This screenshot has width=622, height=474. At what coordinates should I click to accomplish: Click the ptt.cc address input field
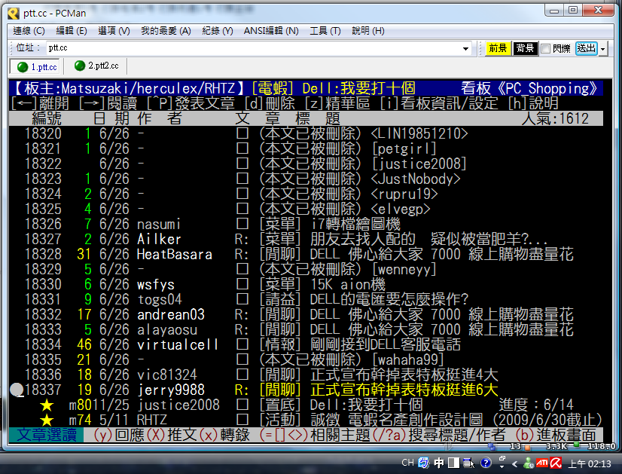click(x=254, y=48)
